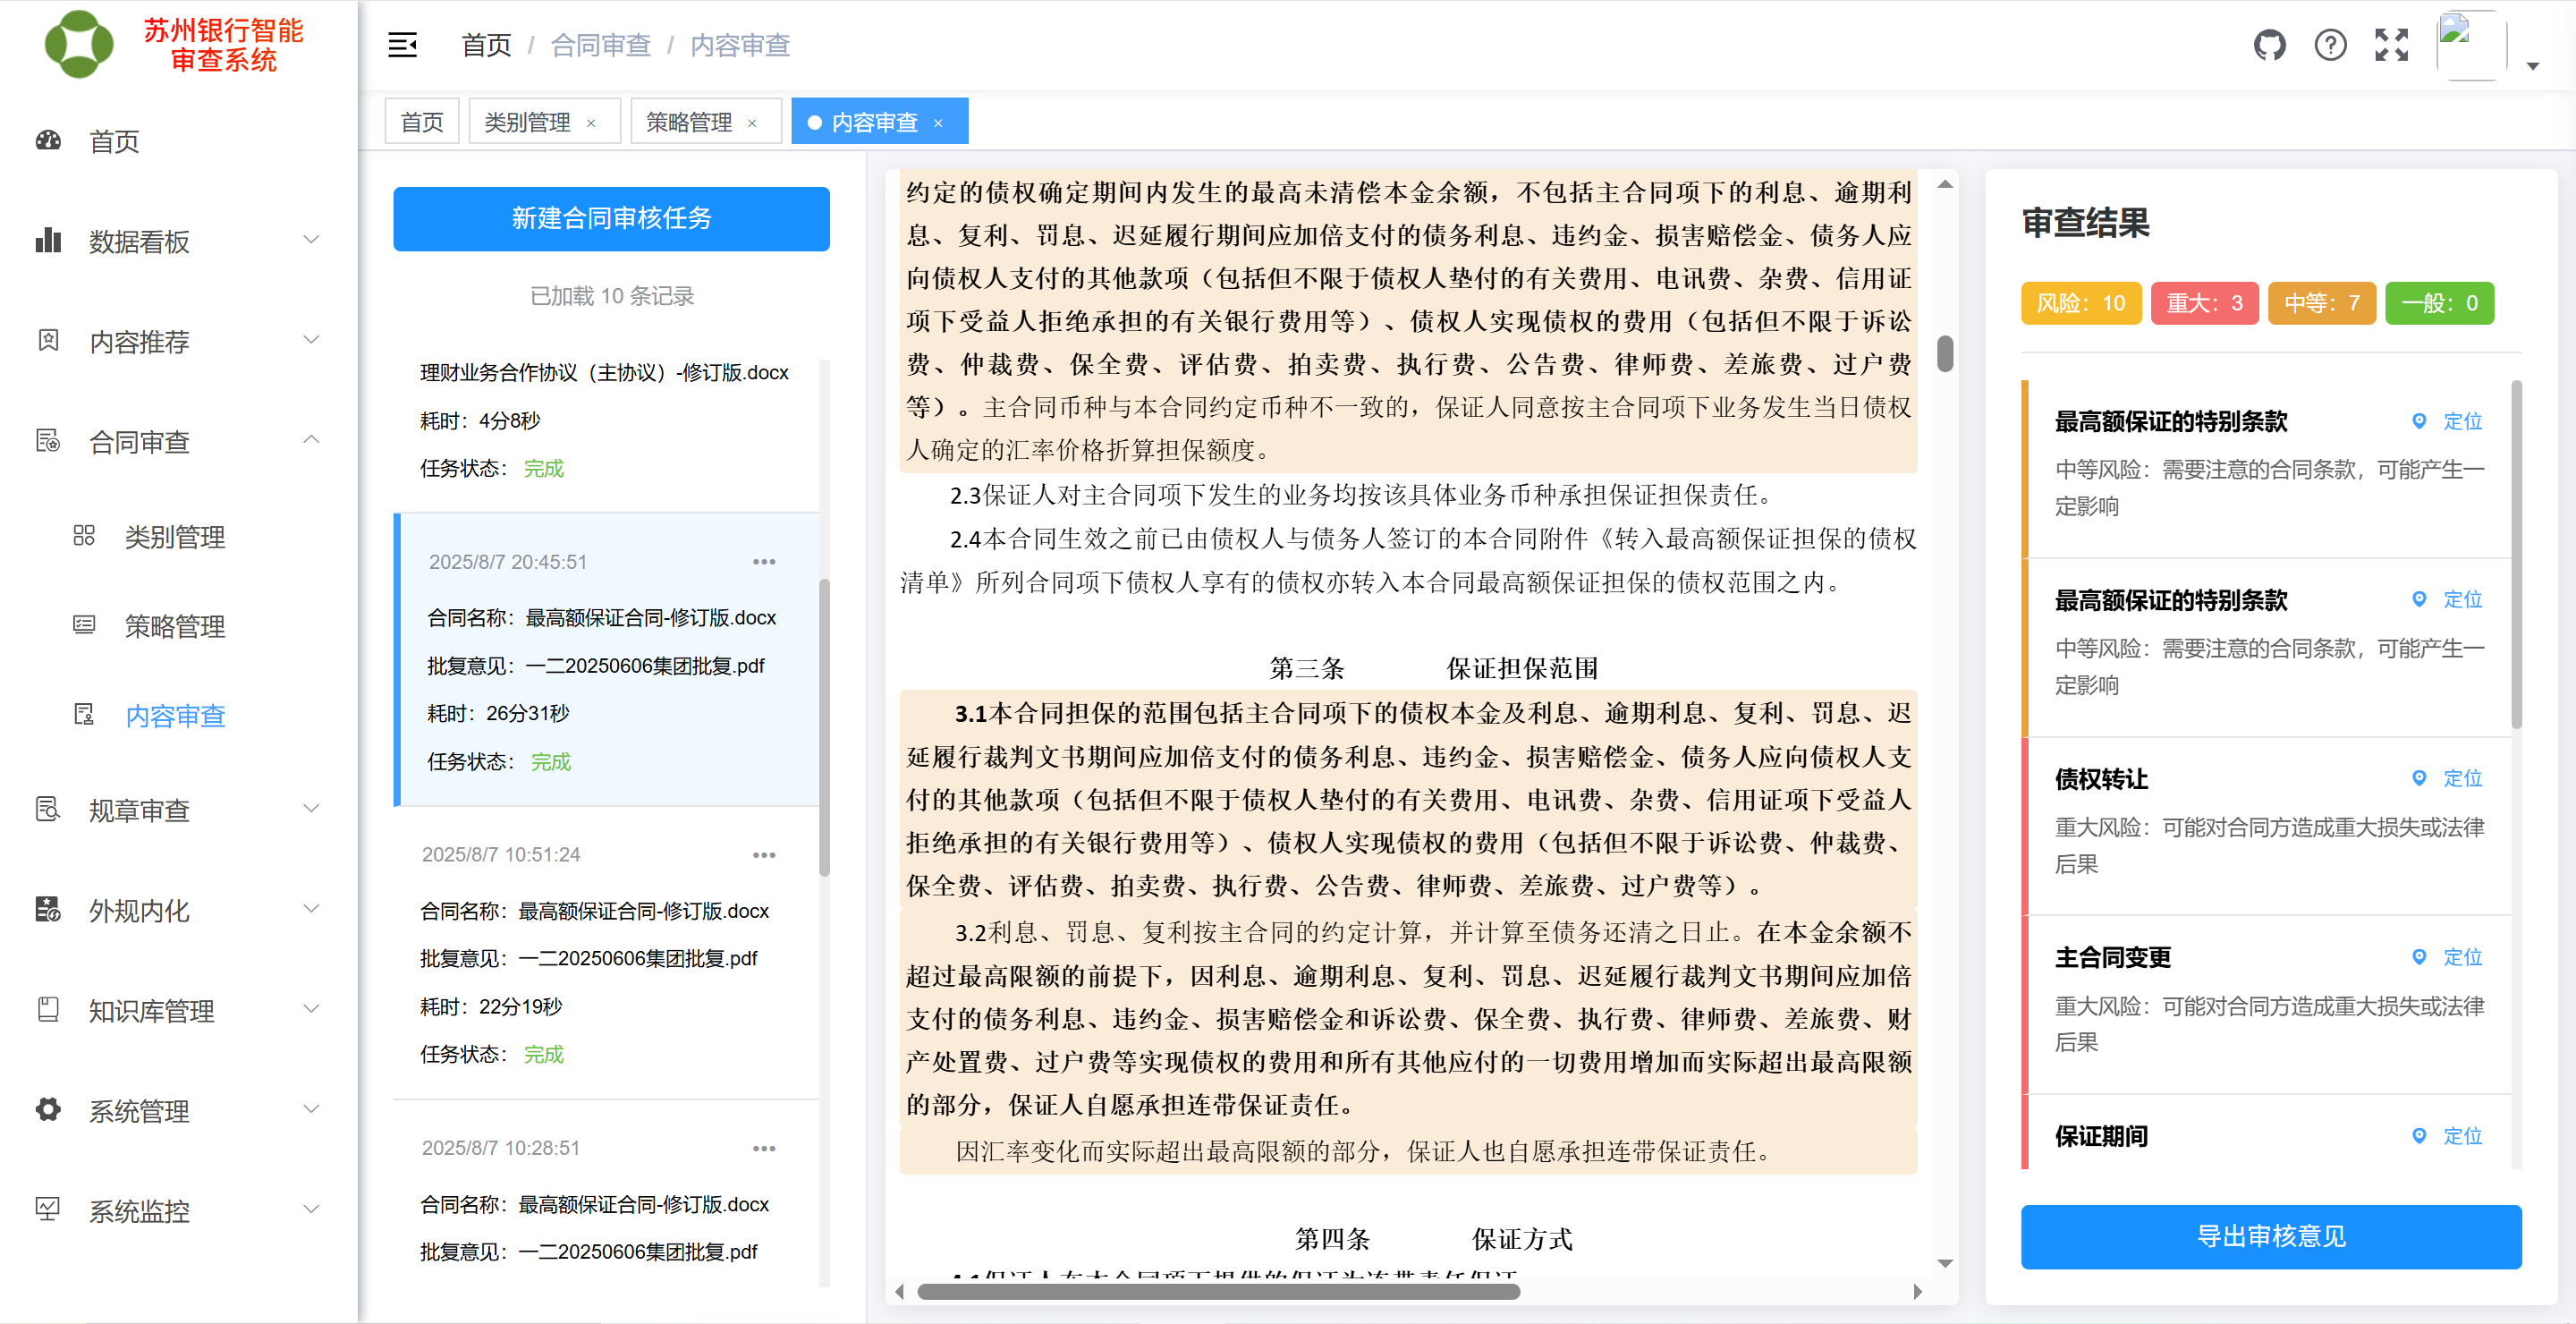
Task: Click the 内容推荐 sidebar icon
Action: pos(48,341)
